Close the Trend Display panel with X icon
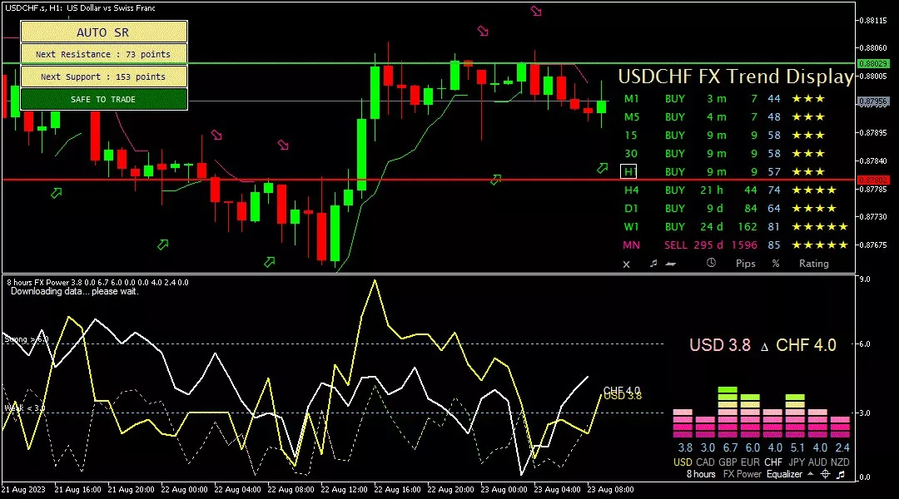This screenshot has height=499, width=899. coord(626,264)
